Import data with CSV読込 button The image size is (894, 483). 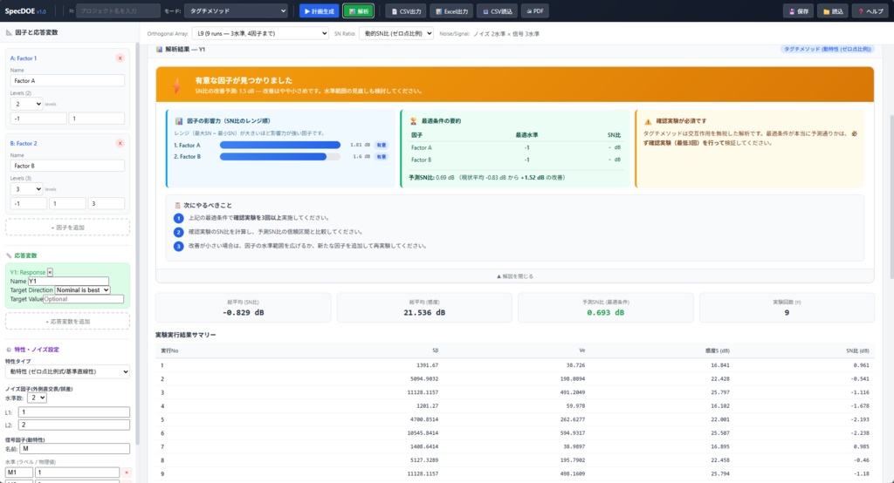(x=497, y=10)
